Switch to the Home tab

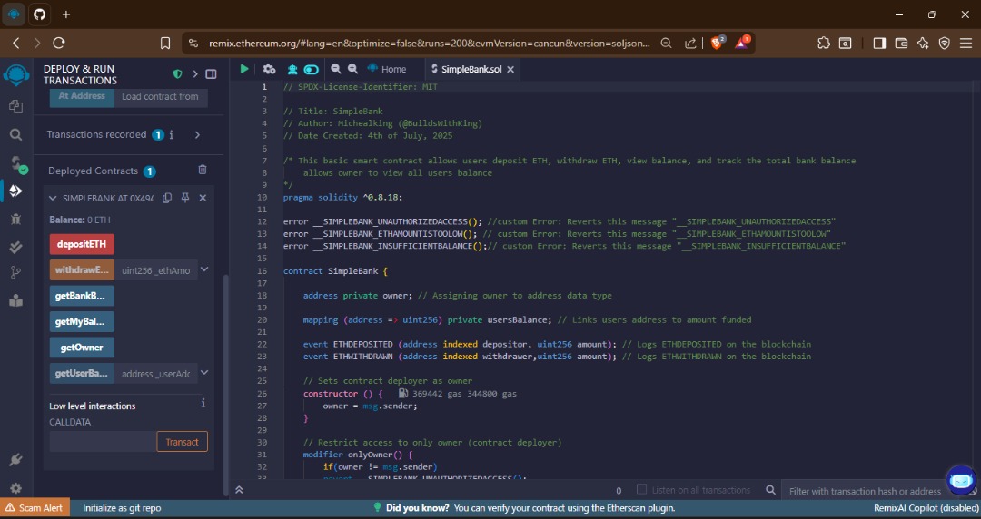tap(387, 69)
